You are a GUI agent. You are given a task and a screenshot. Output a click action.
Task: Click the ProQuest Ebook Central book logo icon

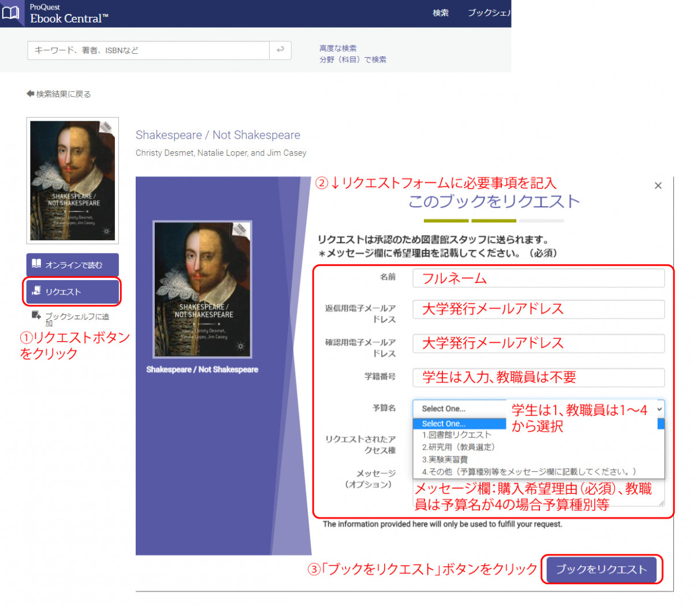(11, 13)
